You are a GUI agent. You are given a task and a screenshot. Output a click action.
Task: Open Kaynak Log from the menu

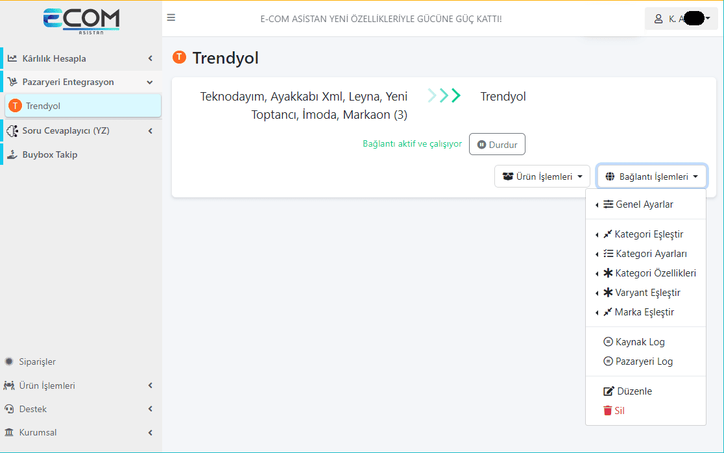click(646, 342)
